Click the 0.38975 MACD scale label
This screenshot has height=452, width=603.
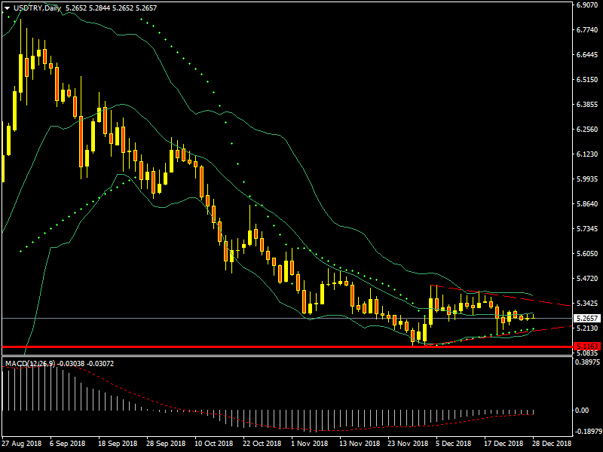(586, 362)
